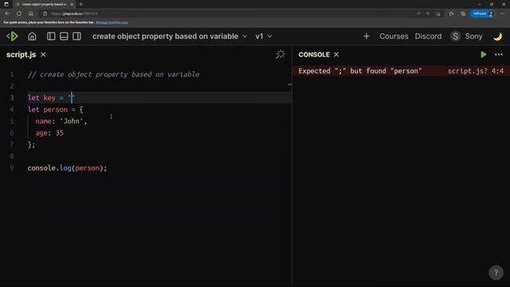Screen dimensions: 510x287
Task: Open a new browser tab
Action: point(80,4)
